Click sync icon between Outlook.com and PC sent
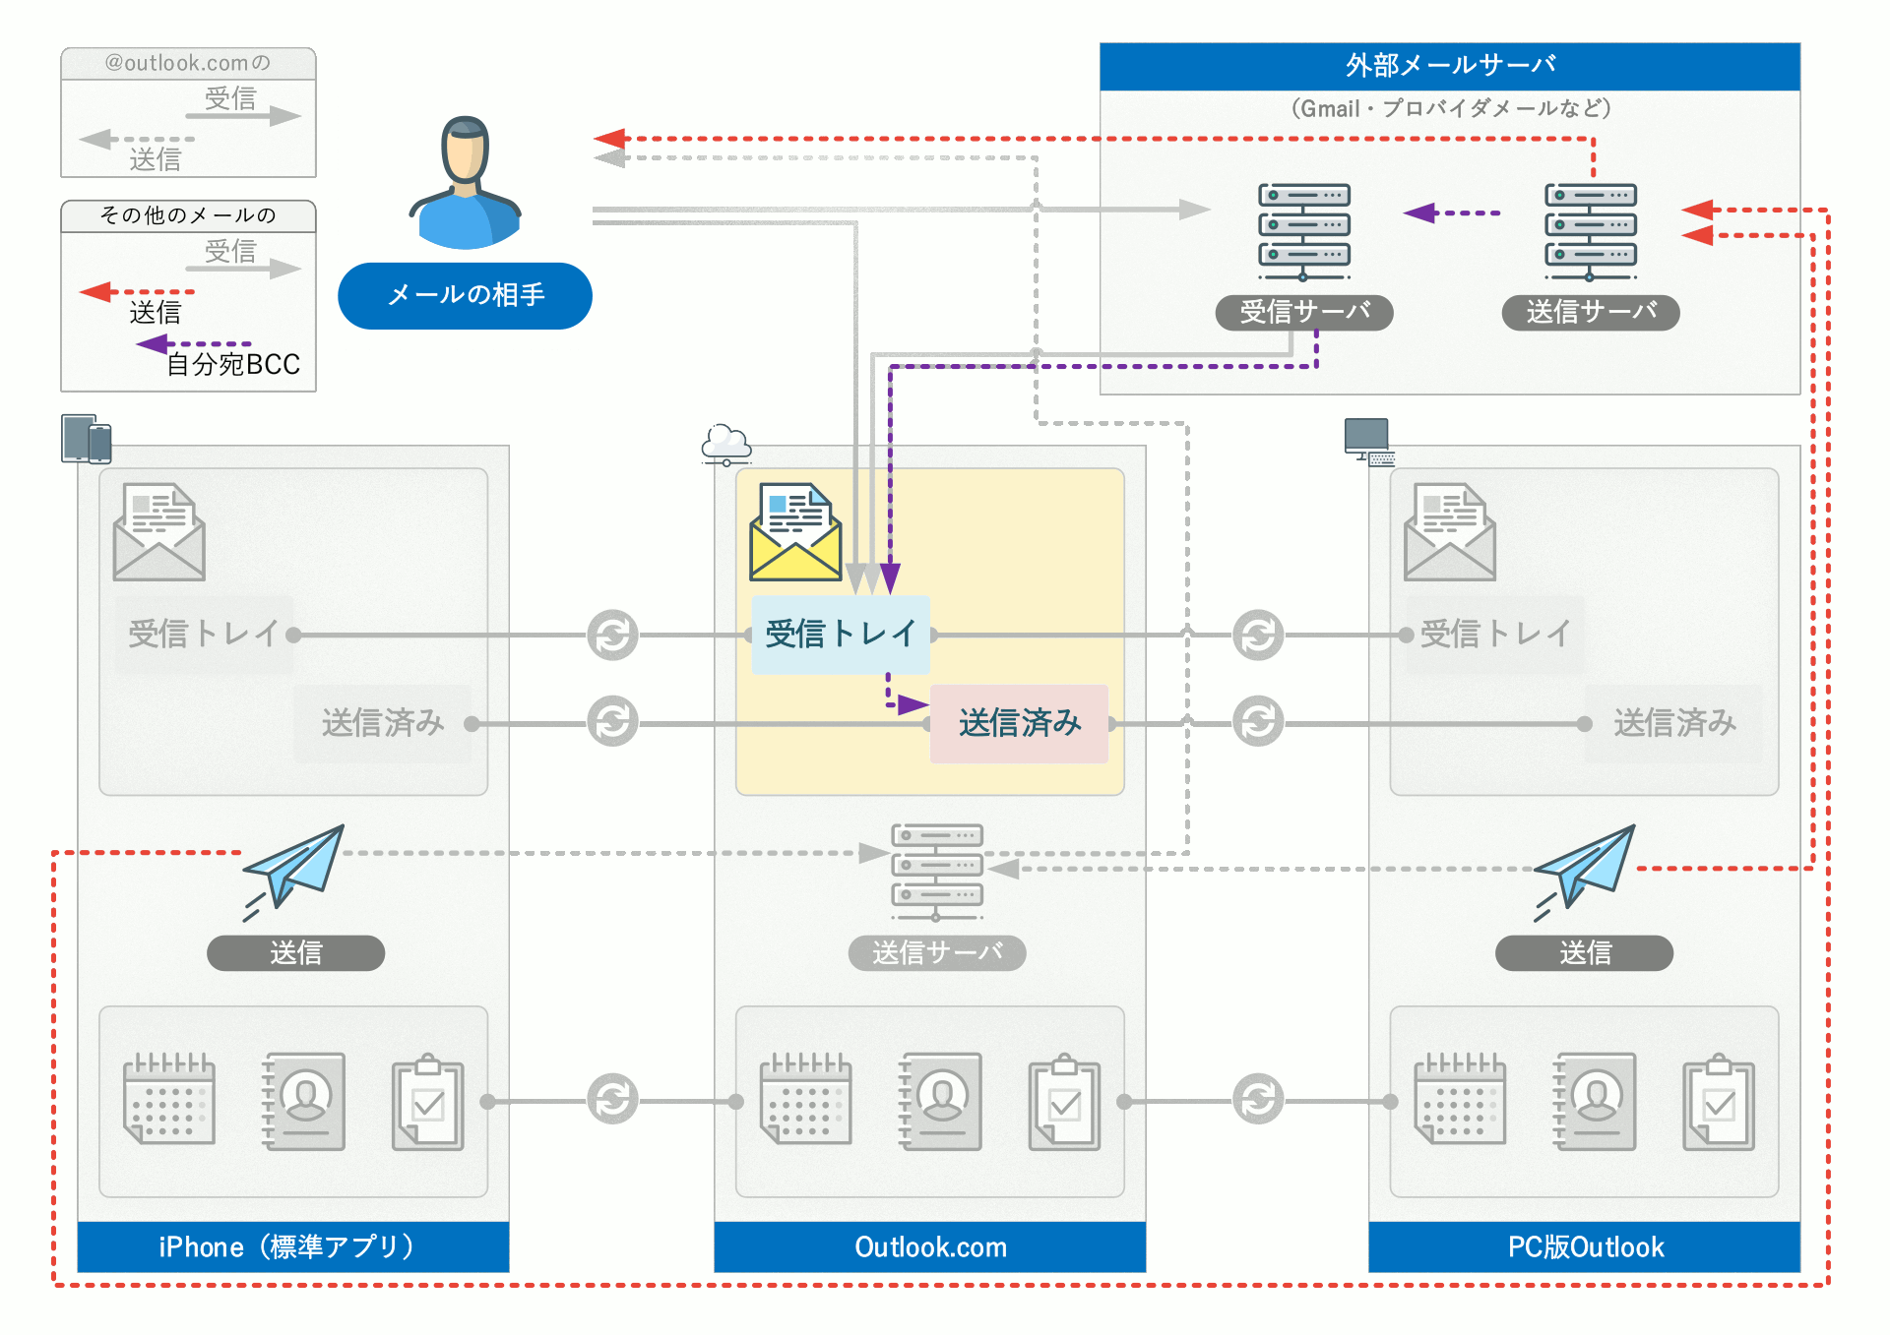The image size is (1890, 1335). 1258,721
